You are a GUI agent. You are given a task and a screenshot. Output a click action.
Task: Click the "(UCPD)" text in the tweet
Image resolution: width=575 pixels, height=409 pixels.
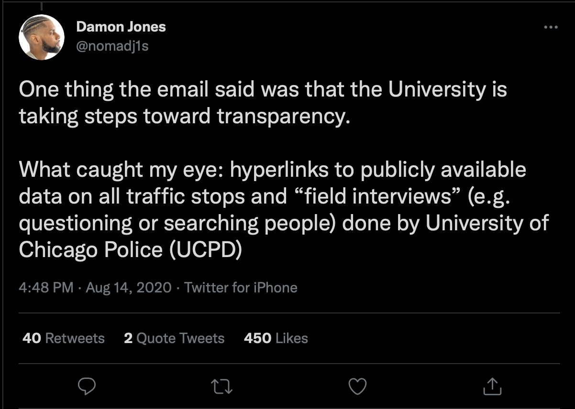[x=205, y=250]
